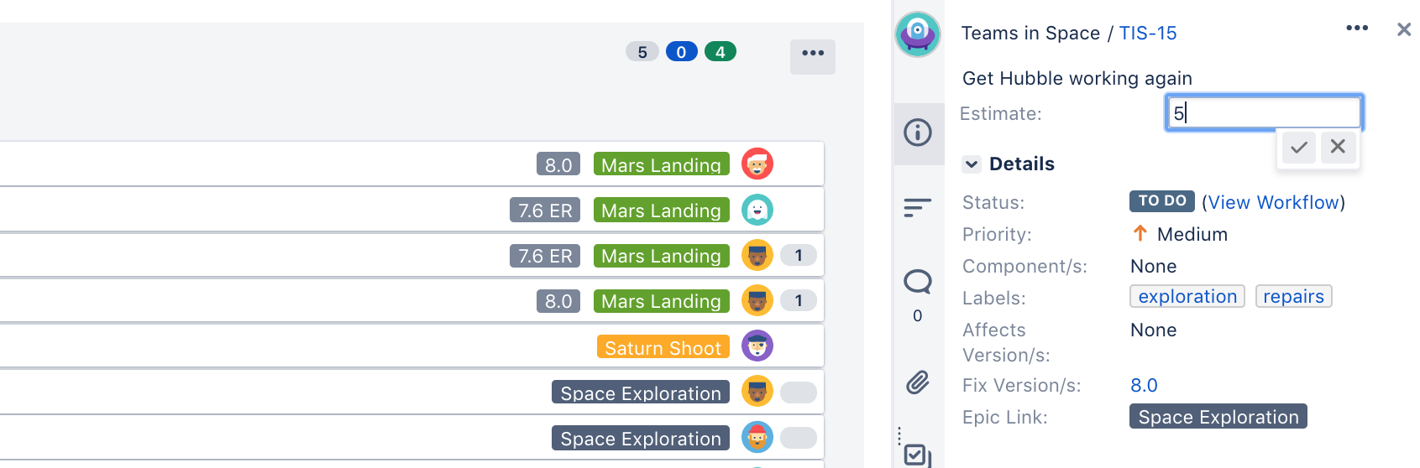Image resolution: width=1420 pixels, height=468 pixels.
Task: Click the Estimate input field
Action: pos(1263,113)
